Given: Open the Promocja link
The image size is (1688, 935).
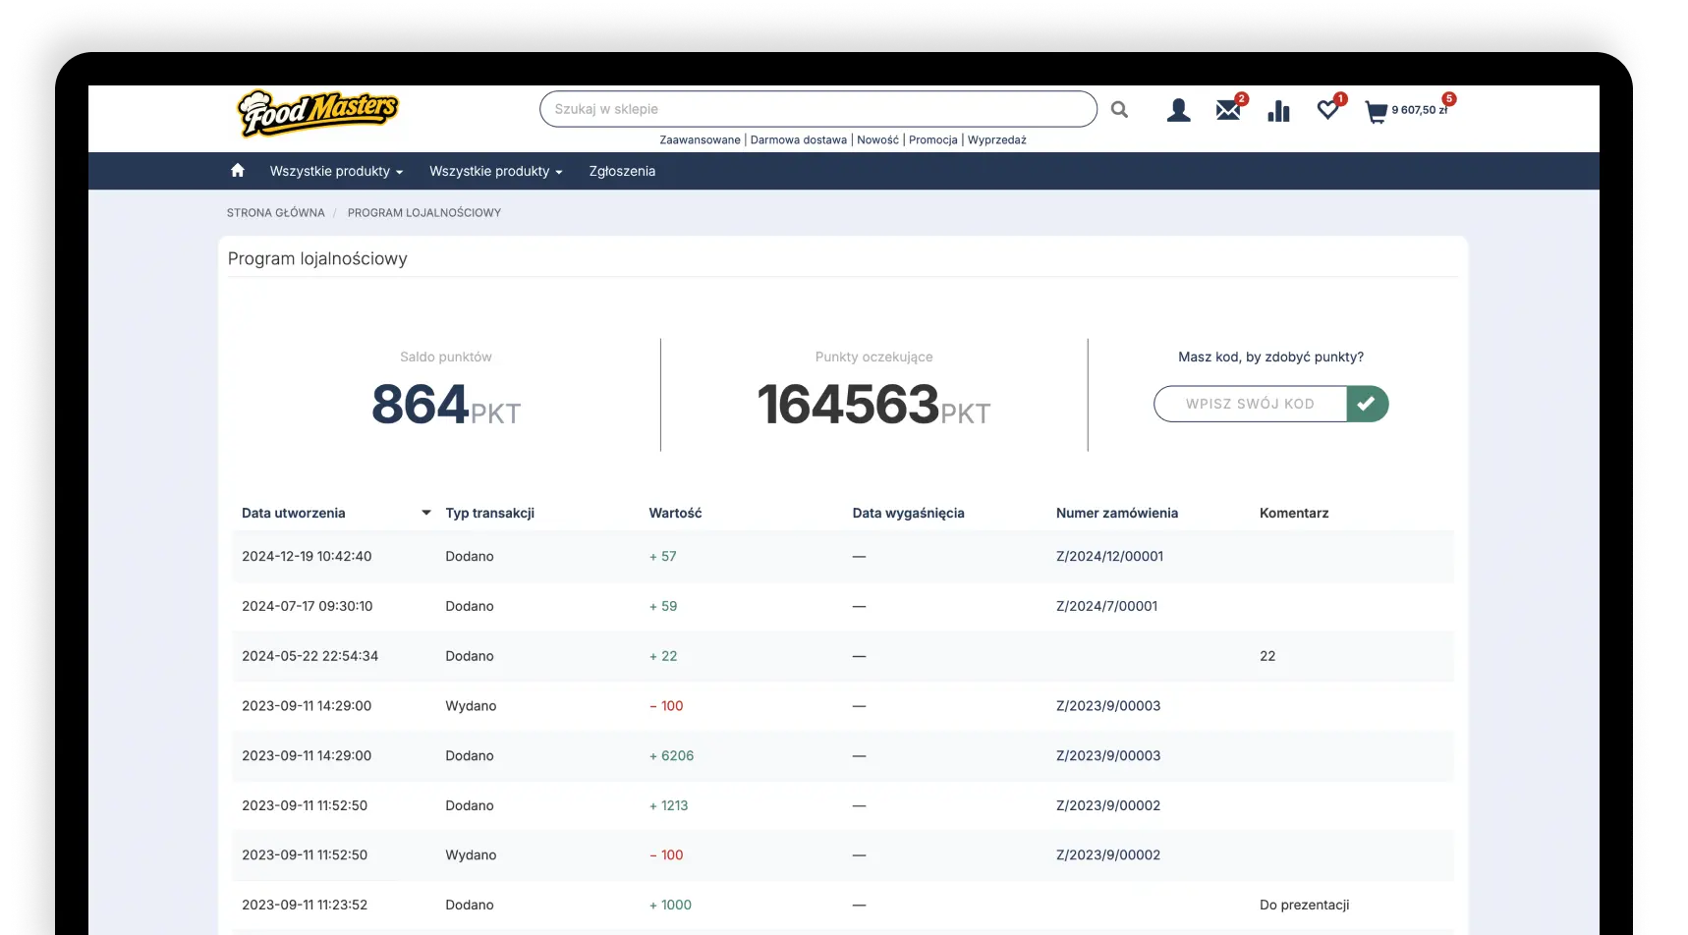Looking at the screenshot, I should (x=932, y=139).
